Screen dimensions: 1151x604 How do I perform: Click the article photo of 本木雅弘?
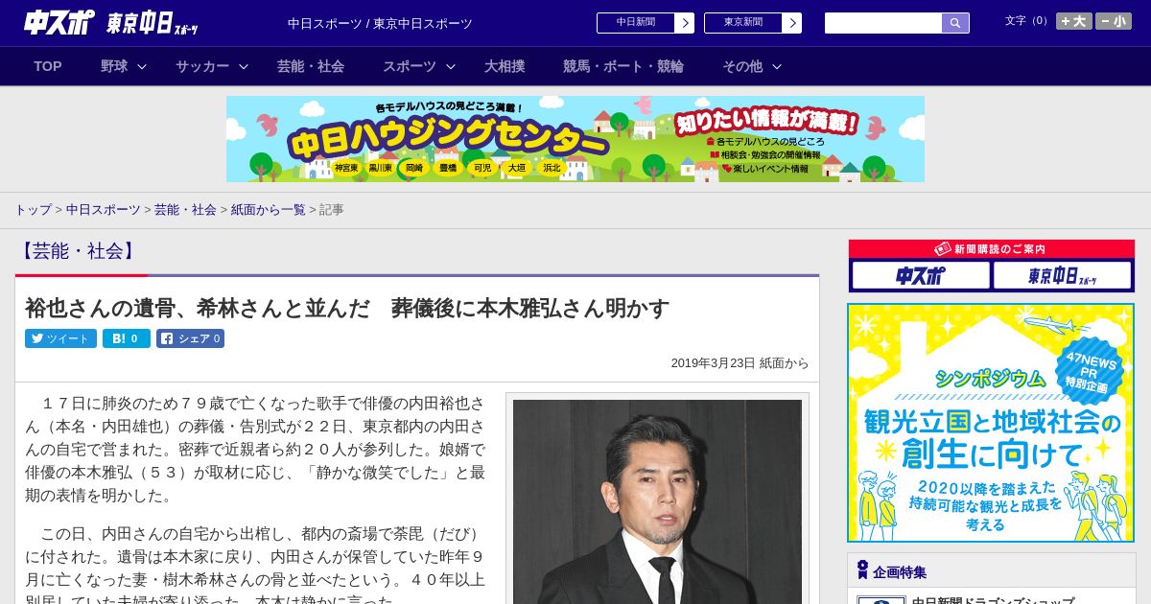point(657,501)
